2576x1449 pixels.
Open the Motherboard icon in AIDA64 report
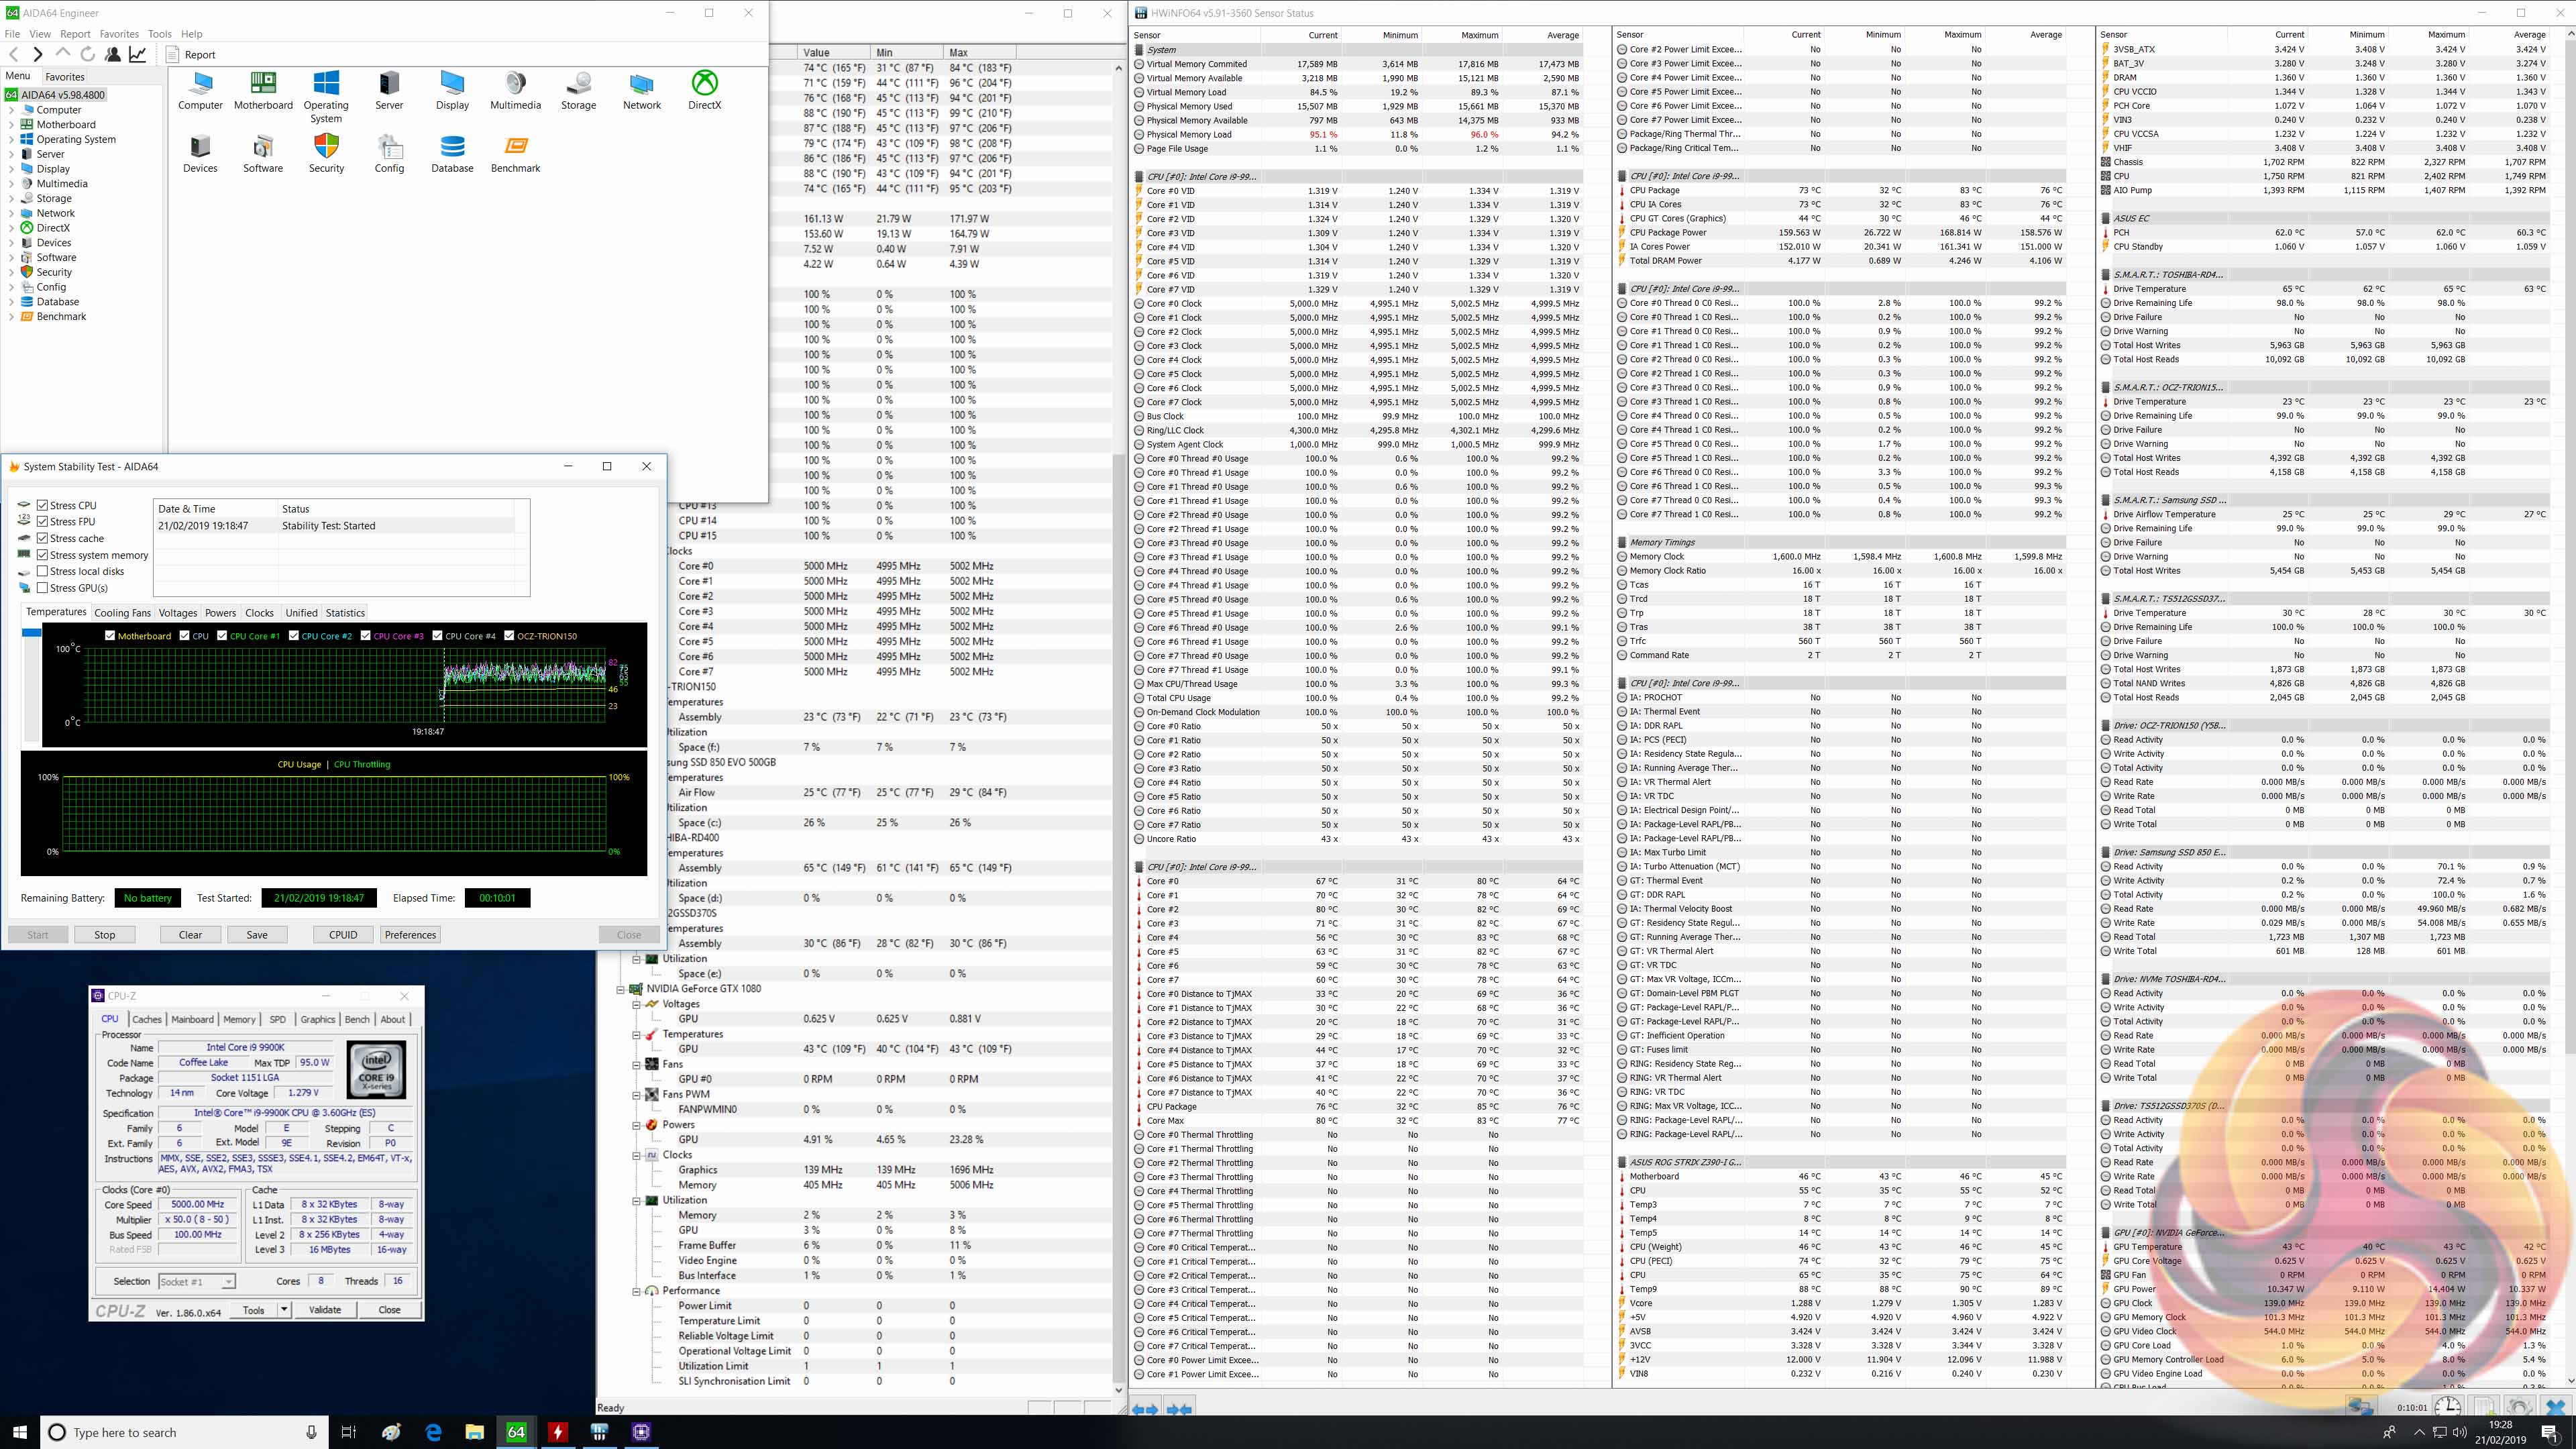[x=263, y=84]
